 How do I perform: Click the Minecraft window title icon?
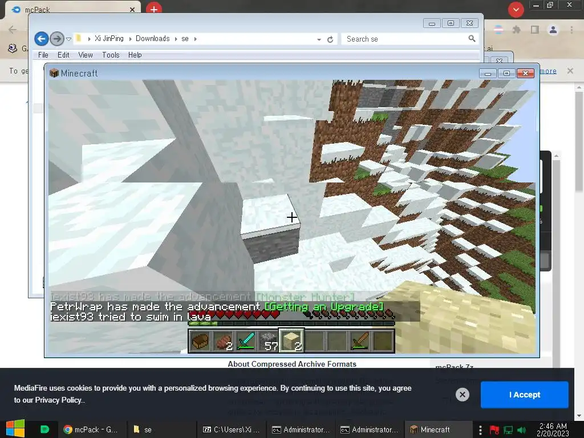pos(54,73)
